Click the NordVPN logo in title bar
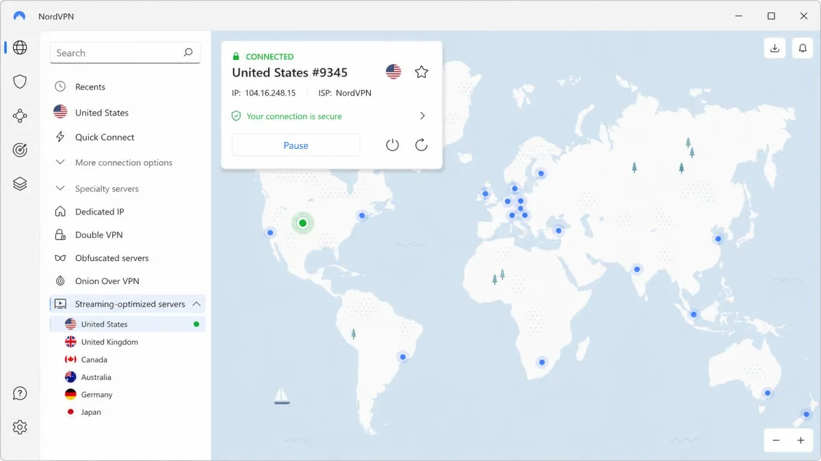The height and width of the screenshot is (461, 821). point(19,16)
